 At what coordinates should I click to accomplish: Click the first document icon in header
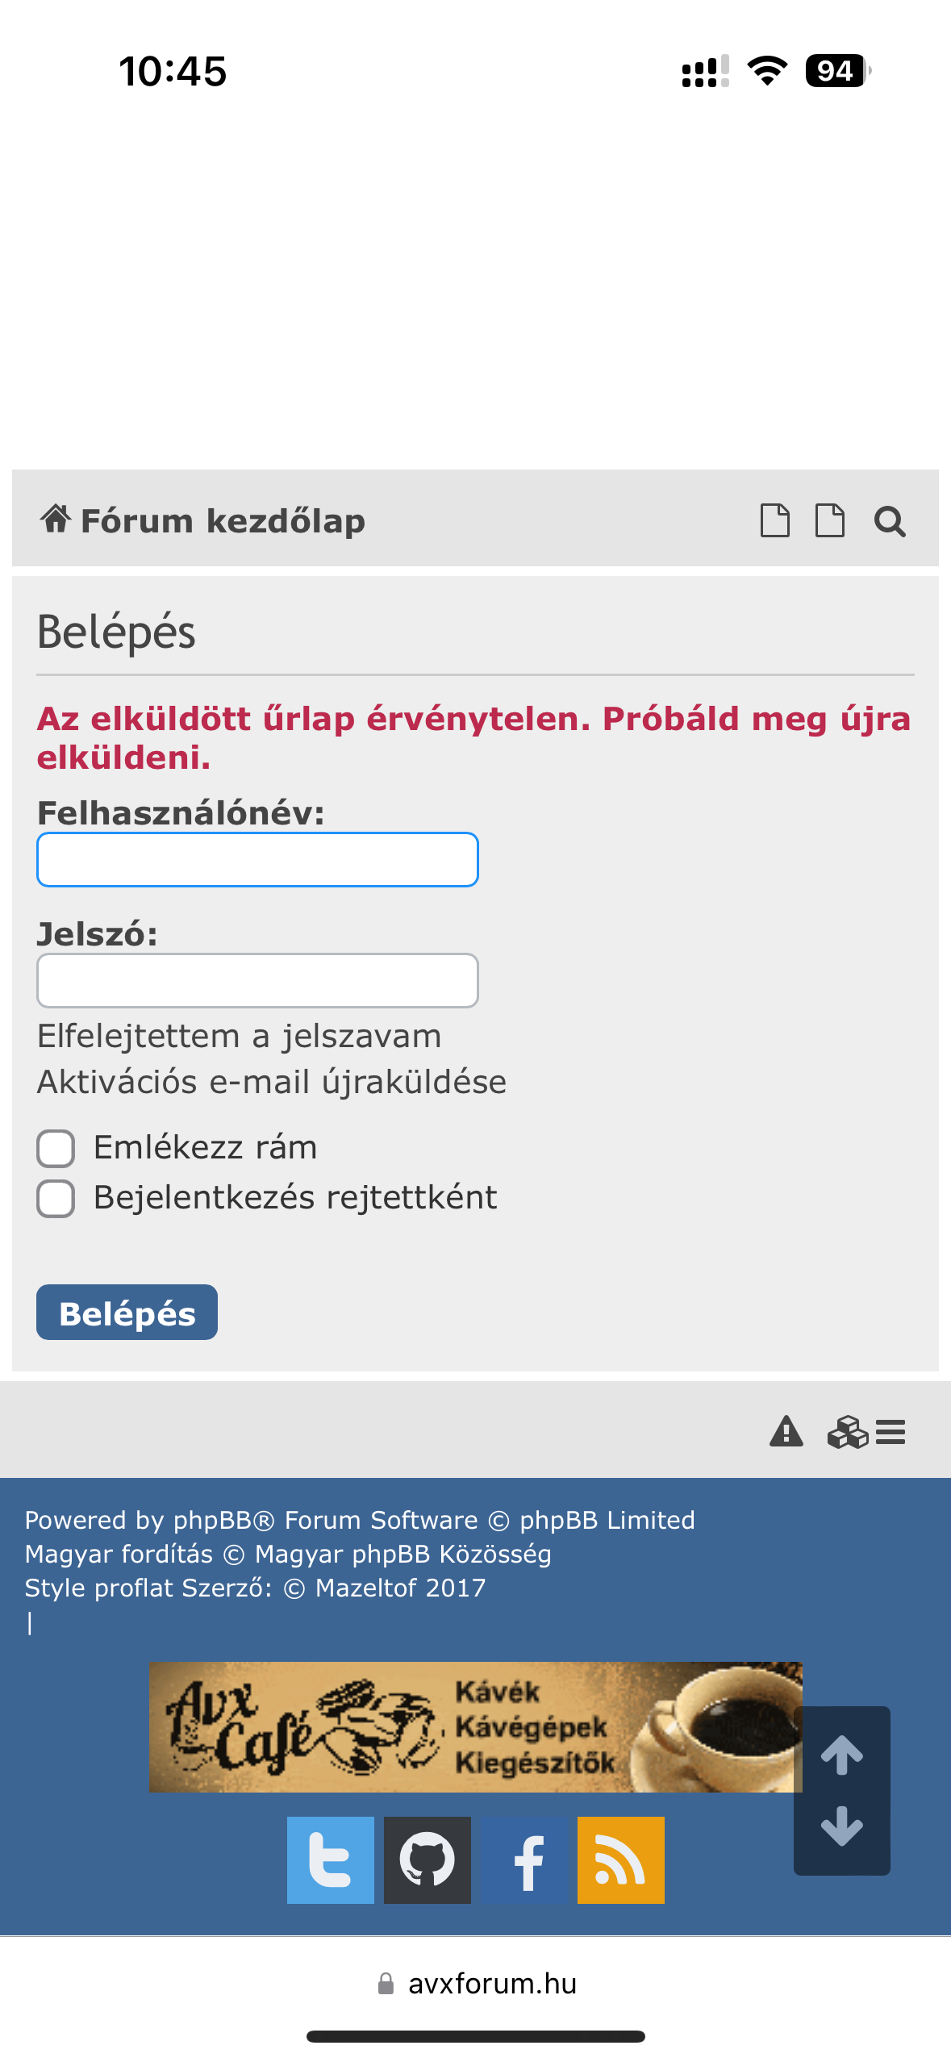click(775, 520)
